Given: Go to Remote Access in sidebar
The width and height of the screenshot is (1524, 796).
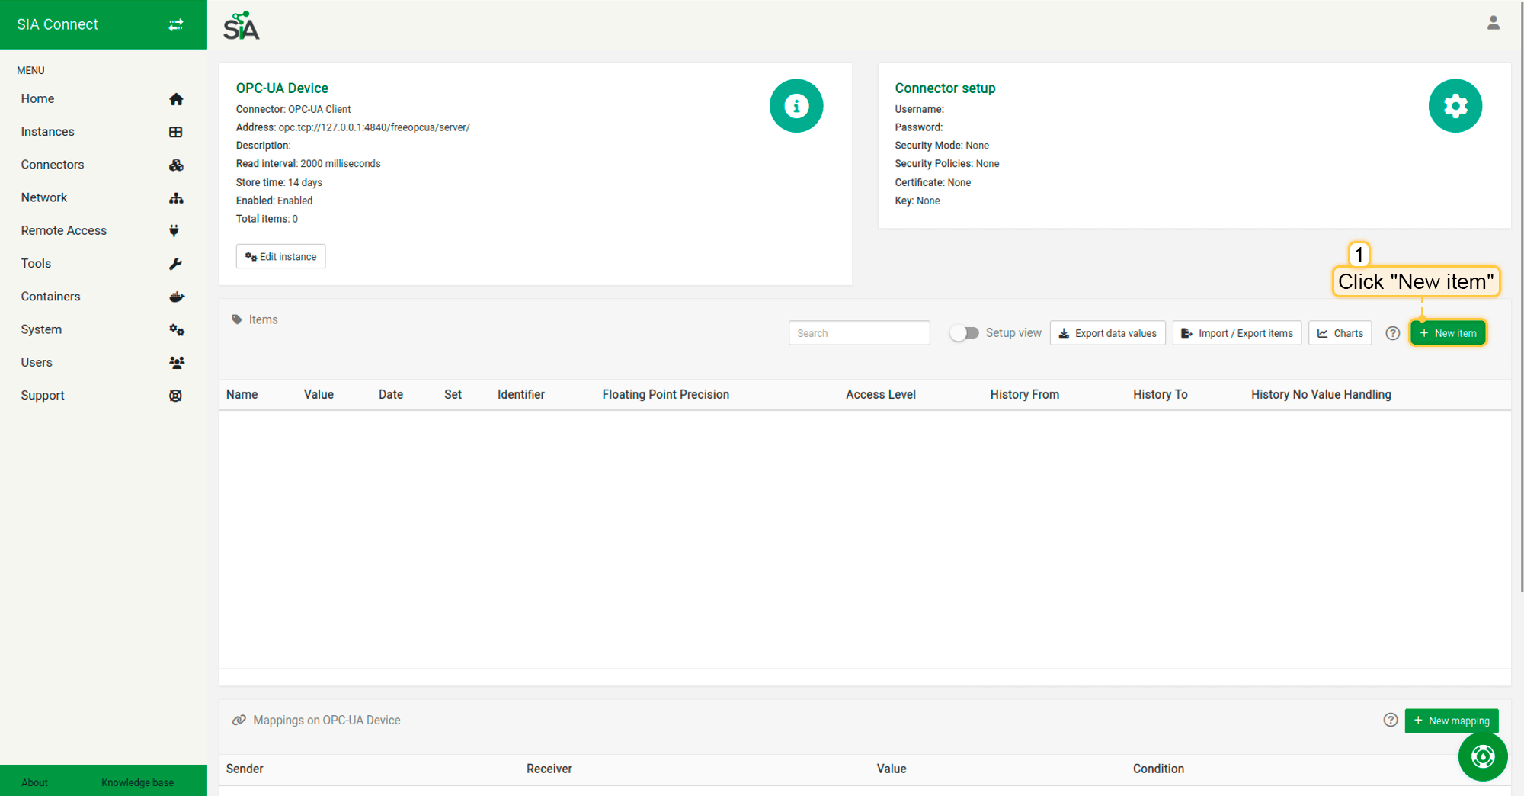Looking at the screenshot, I should (x=64, y=230).
